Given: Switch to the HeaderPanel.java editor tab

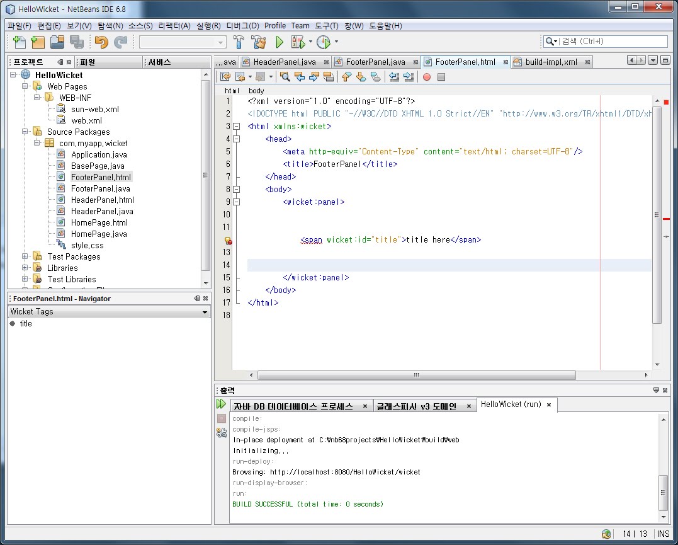Looking at the screenshot, I should point(284,62).
